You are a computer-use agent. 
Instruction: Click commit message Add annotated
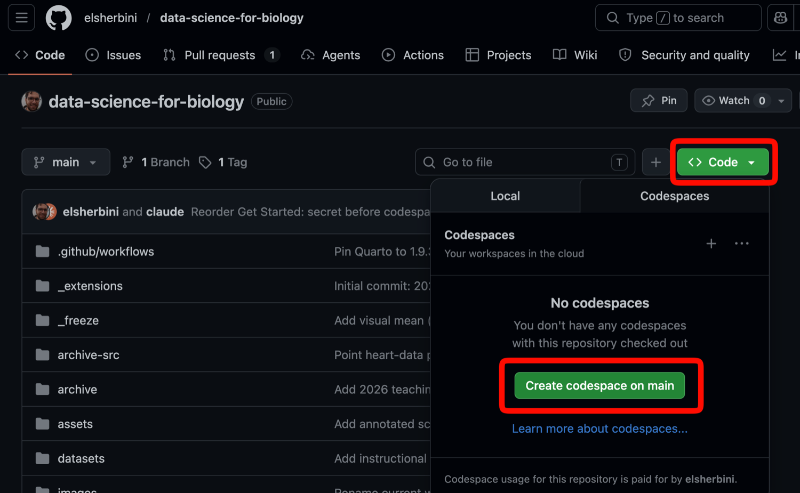pos(382,424)
